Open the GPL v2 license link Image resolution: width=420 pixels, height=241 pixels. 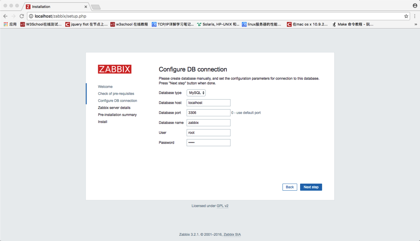point(222,206)
